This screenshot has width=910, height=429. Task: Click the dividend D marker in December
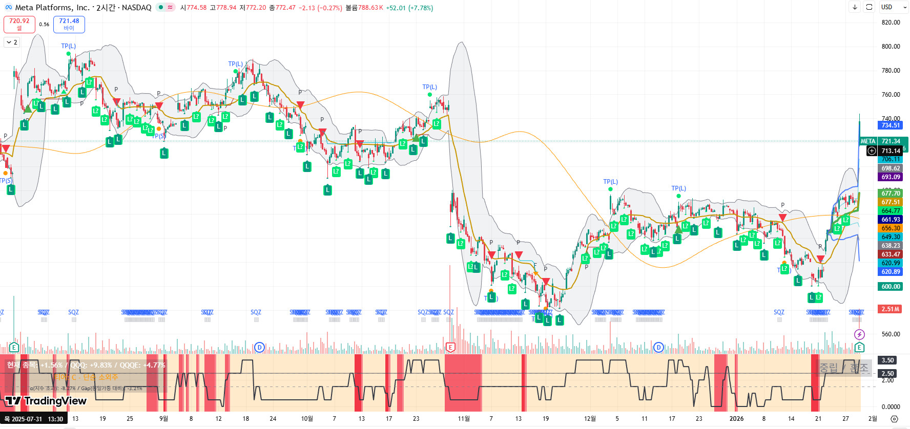coord(658,348)
